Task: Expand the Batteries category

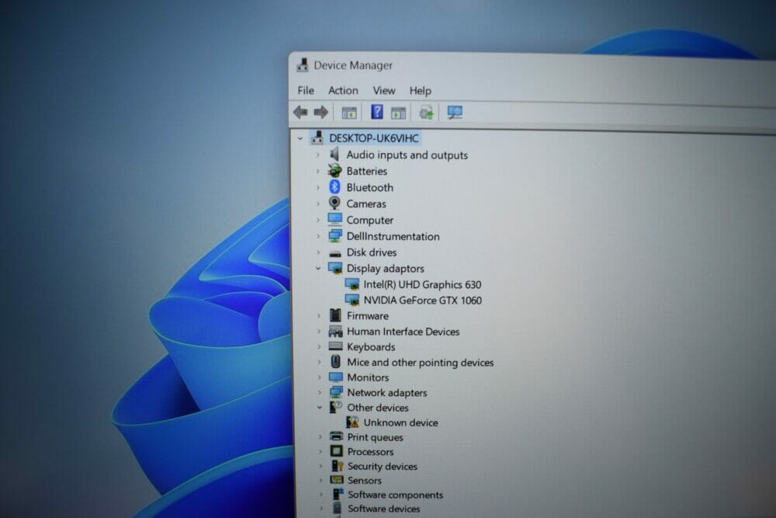Action: pos(317,172)
